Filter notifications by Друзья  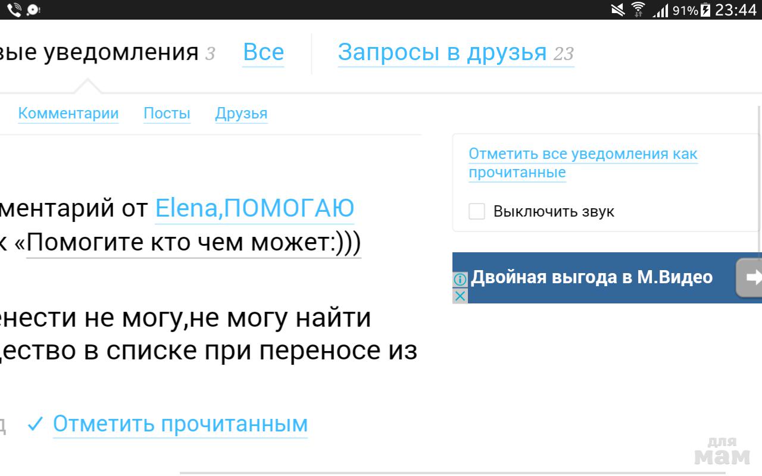pyautogui.click(x=241, y=113)
